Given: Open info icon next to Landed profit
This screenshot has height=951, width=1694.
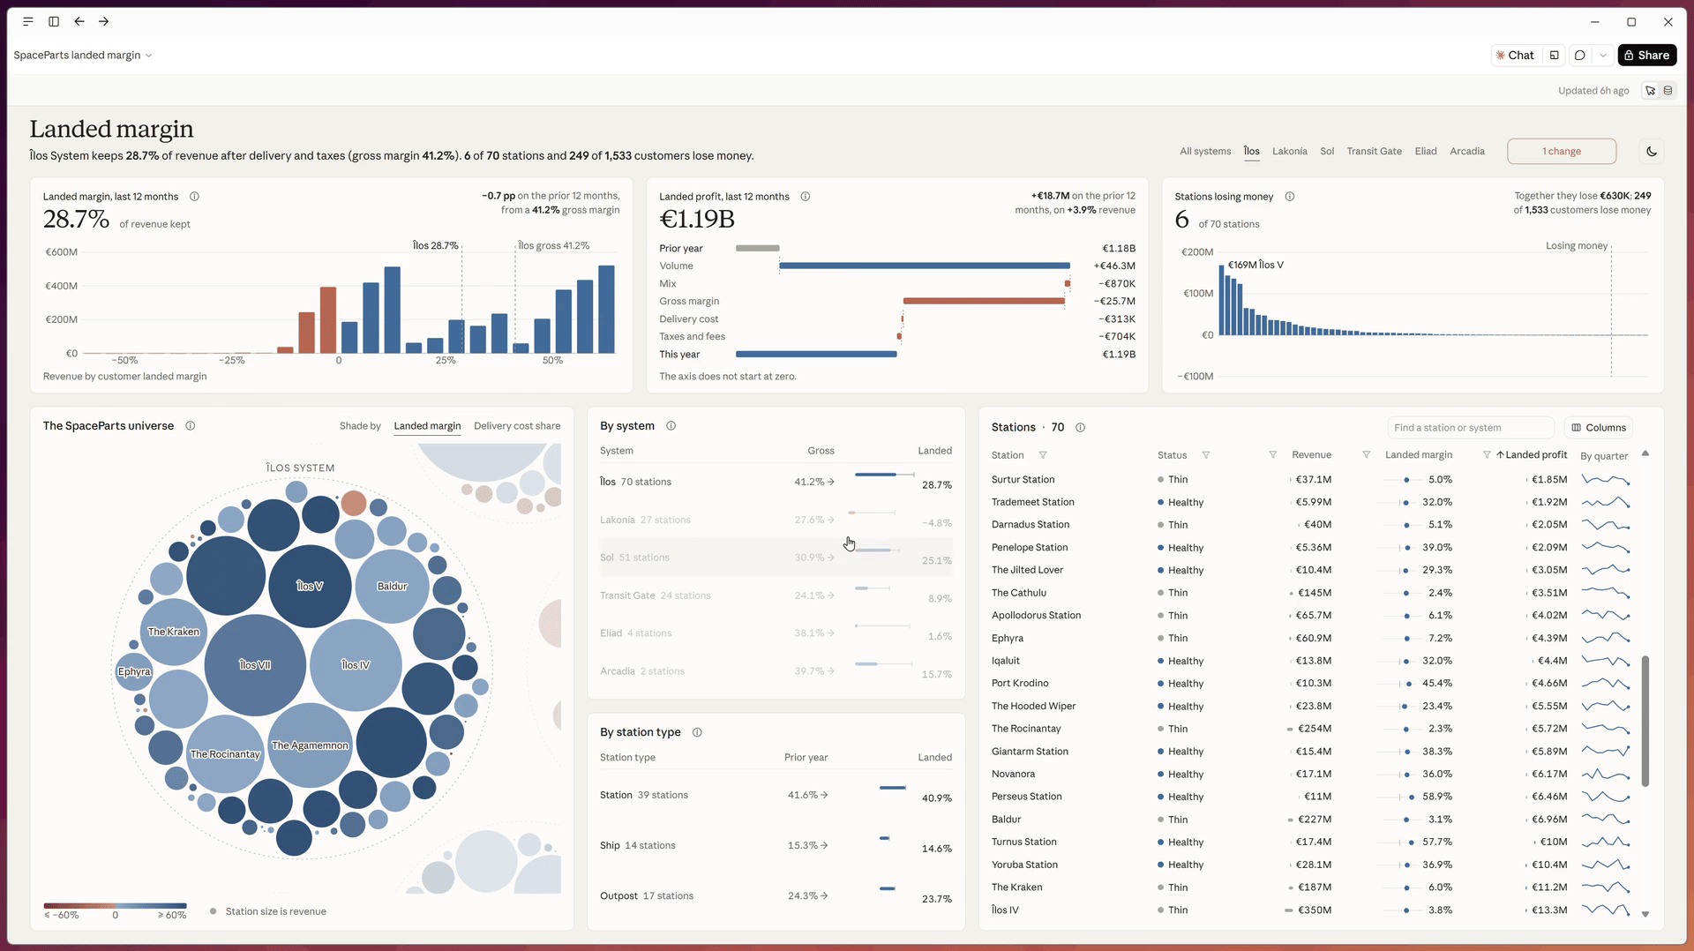Looking at the screenshot, I should pos(806,197).
